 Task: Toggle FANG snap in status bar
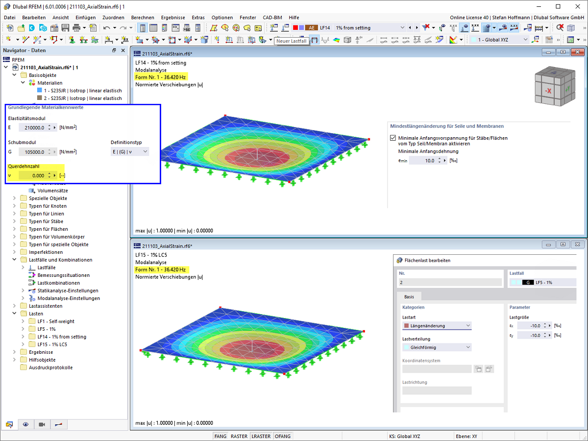click(x=220, y=436)
